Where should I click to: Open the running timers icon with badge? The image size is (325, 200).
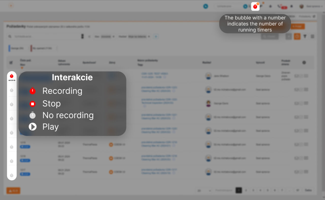pyautogui.click(x=255, y=7)
